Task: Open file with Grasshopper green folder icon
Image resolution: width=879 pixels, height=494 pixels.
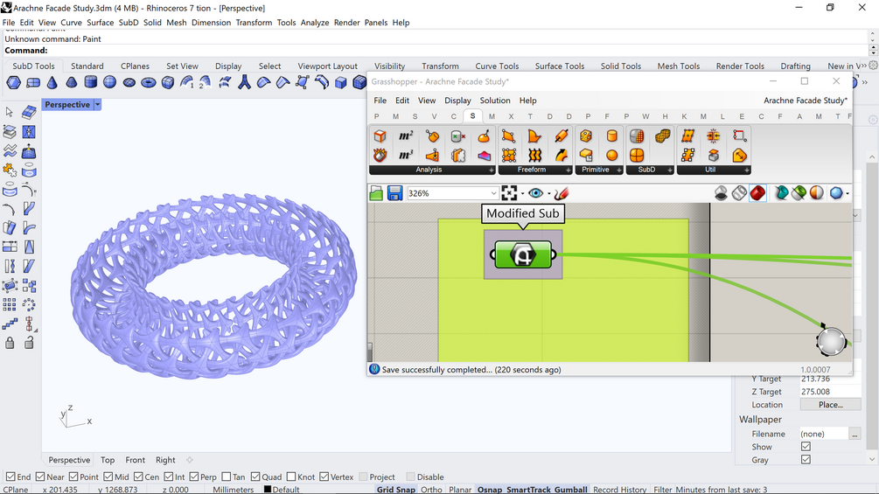Action: (x=377, y=193)
